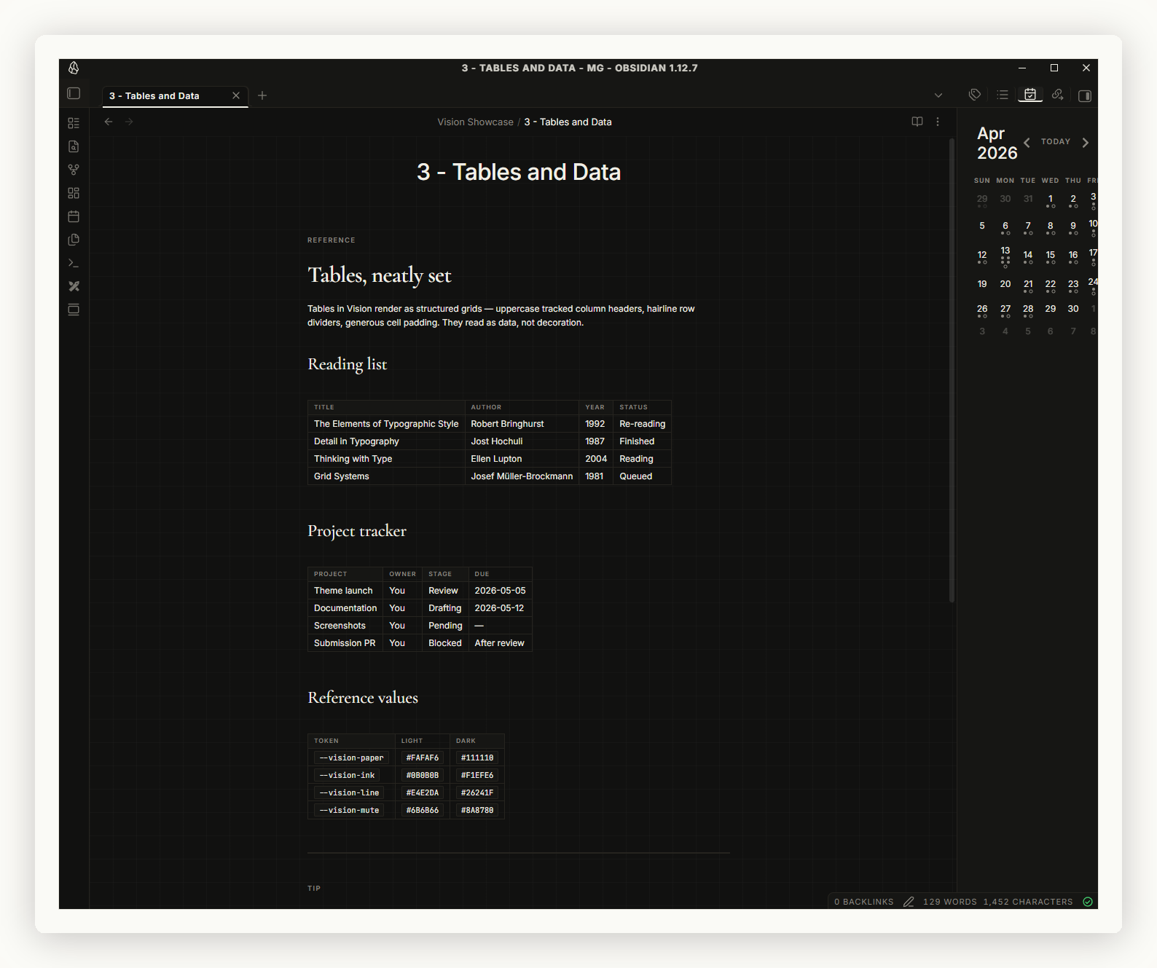The width and height of the screenshot is (1157, 968).
Task: Toggle the left sidebar panel
Action: [x=74, y=93]
